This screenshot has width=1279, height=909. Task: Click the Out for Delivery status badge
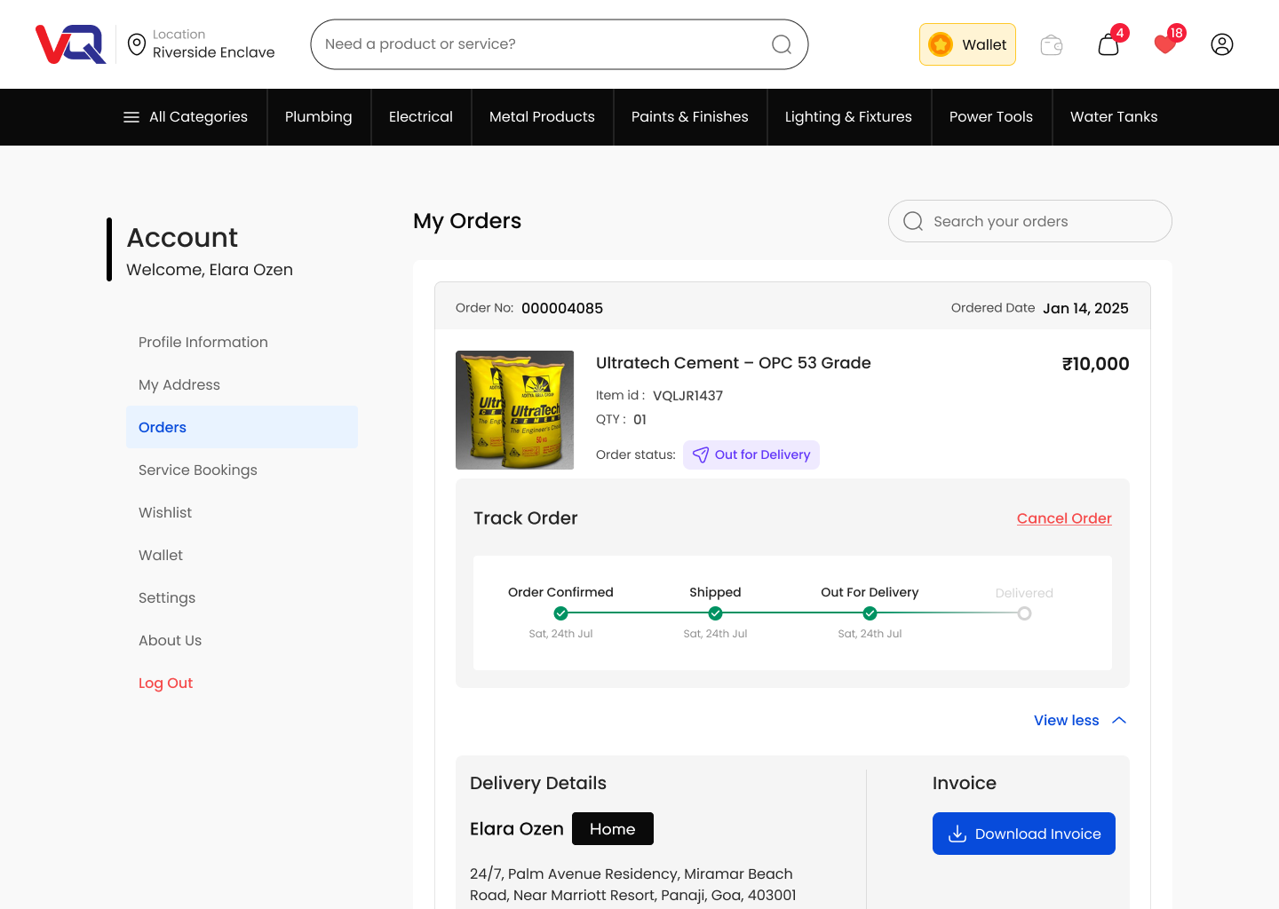[x=751, y=454]
